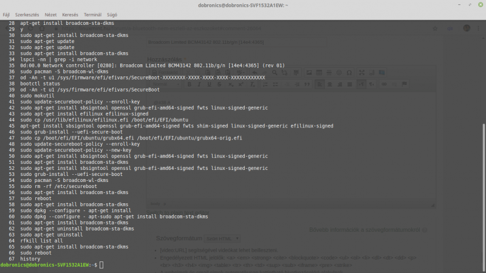Open the Keresés menu
Image resolution: width=486 pixels, height=273 pixels.
tap(70, 15)
